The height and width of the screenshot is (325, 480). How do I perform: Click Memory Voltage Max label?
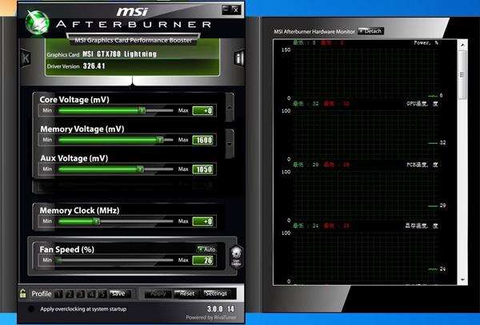[183, 140]
